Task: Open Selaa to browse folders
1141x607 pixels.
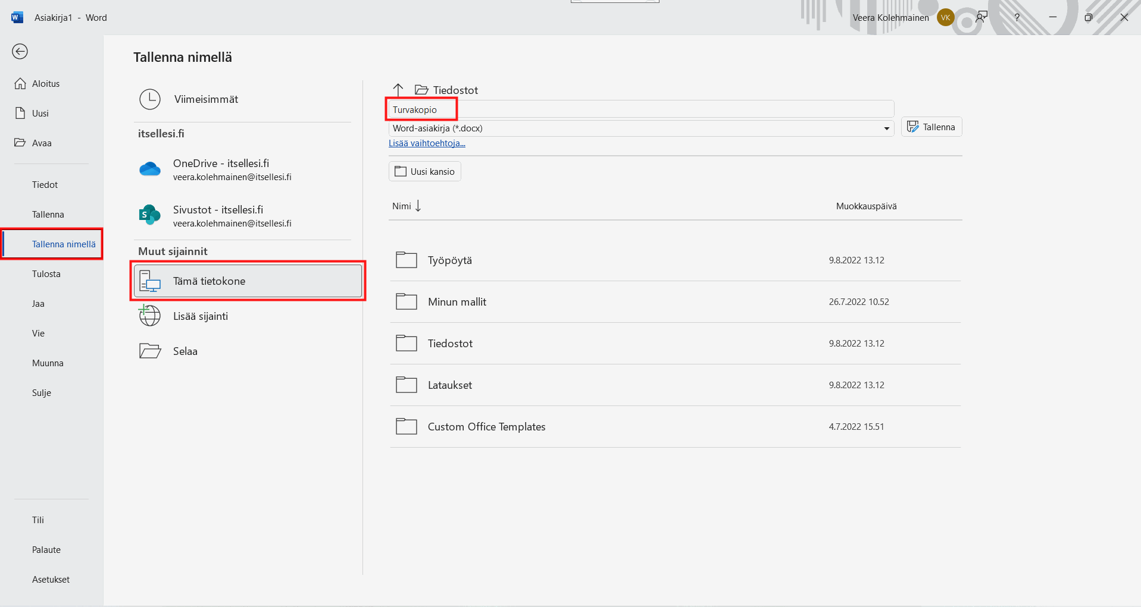Action: coord(248,351)
